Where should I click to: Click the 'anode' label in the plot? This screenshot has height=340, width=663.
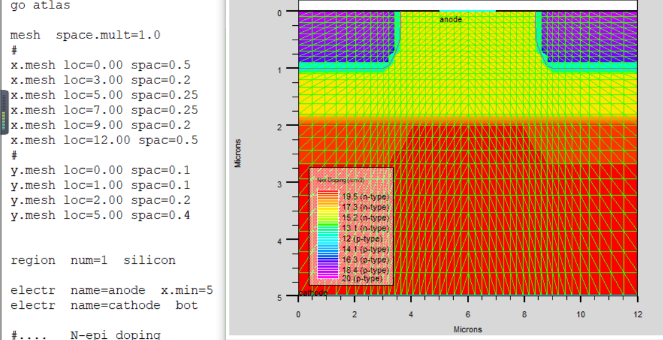click(x=450, y=19)
